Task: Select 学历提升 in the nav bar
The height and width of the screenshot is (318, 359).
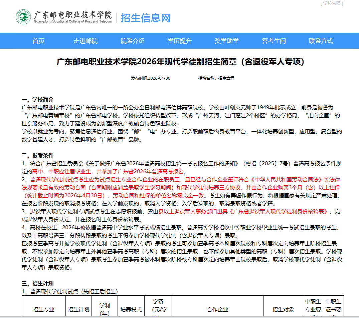Action: 180,41
